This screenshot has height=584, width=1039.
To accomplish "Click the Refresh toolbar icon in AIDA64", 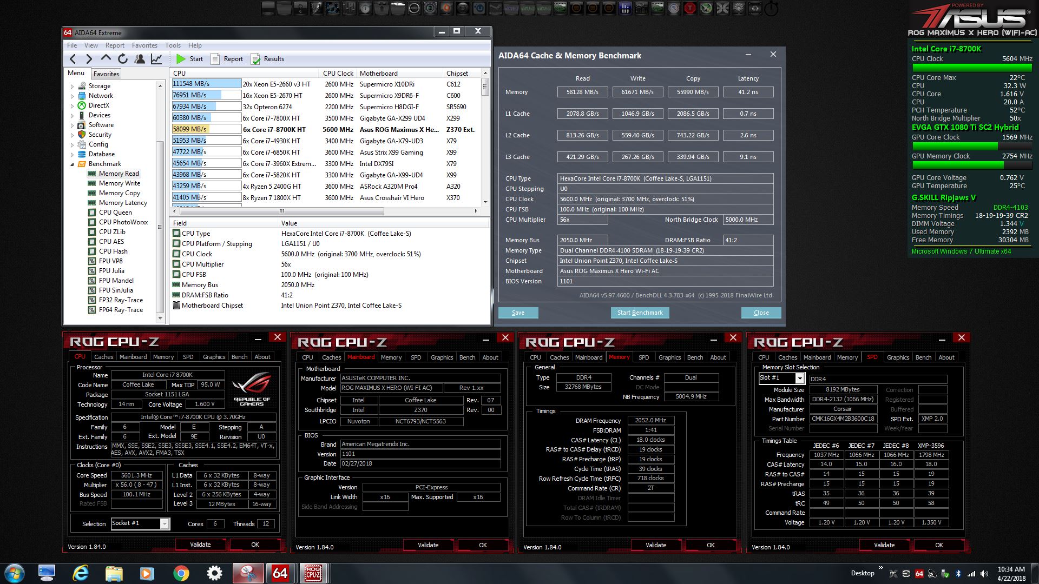I will [123, 59].
